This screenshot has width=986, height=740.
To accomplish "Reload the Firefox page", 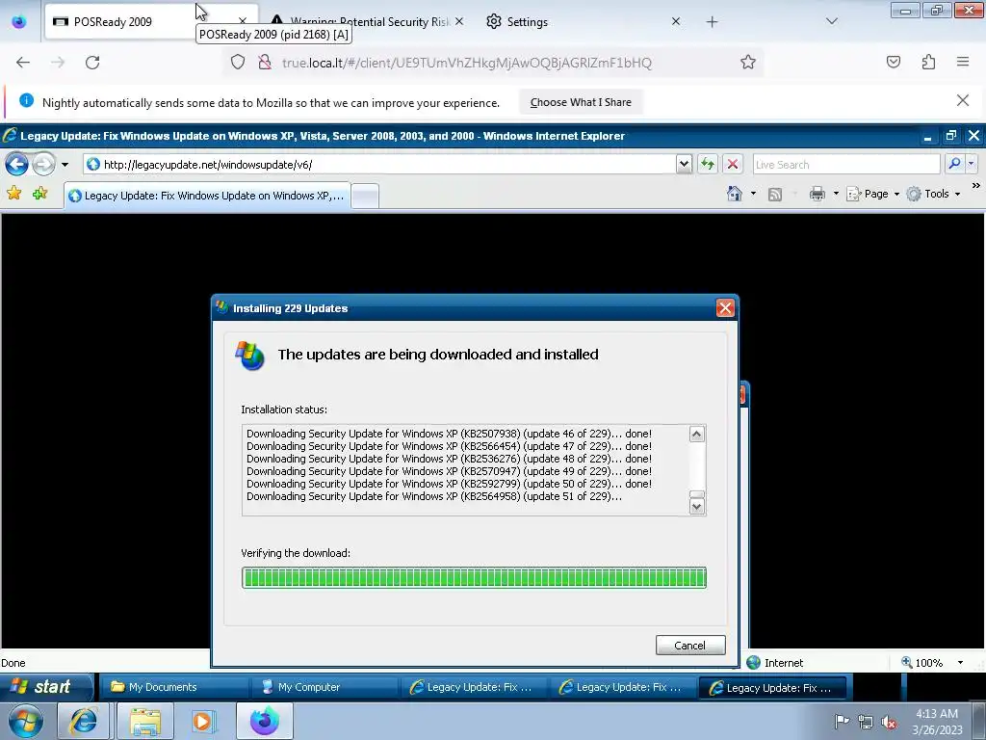I will (92, 63).
